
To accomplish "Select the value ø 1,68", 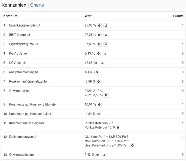I will 89,72.
